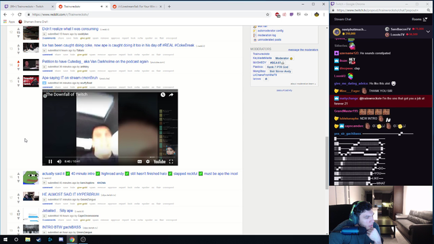Open Google Chrome from the taskbar

coord(72,239)
